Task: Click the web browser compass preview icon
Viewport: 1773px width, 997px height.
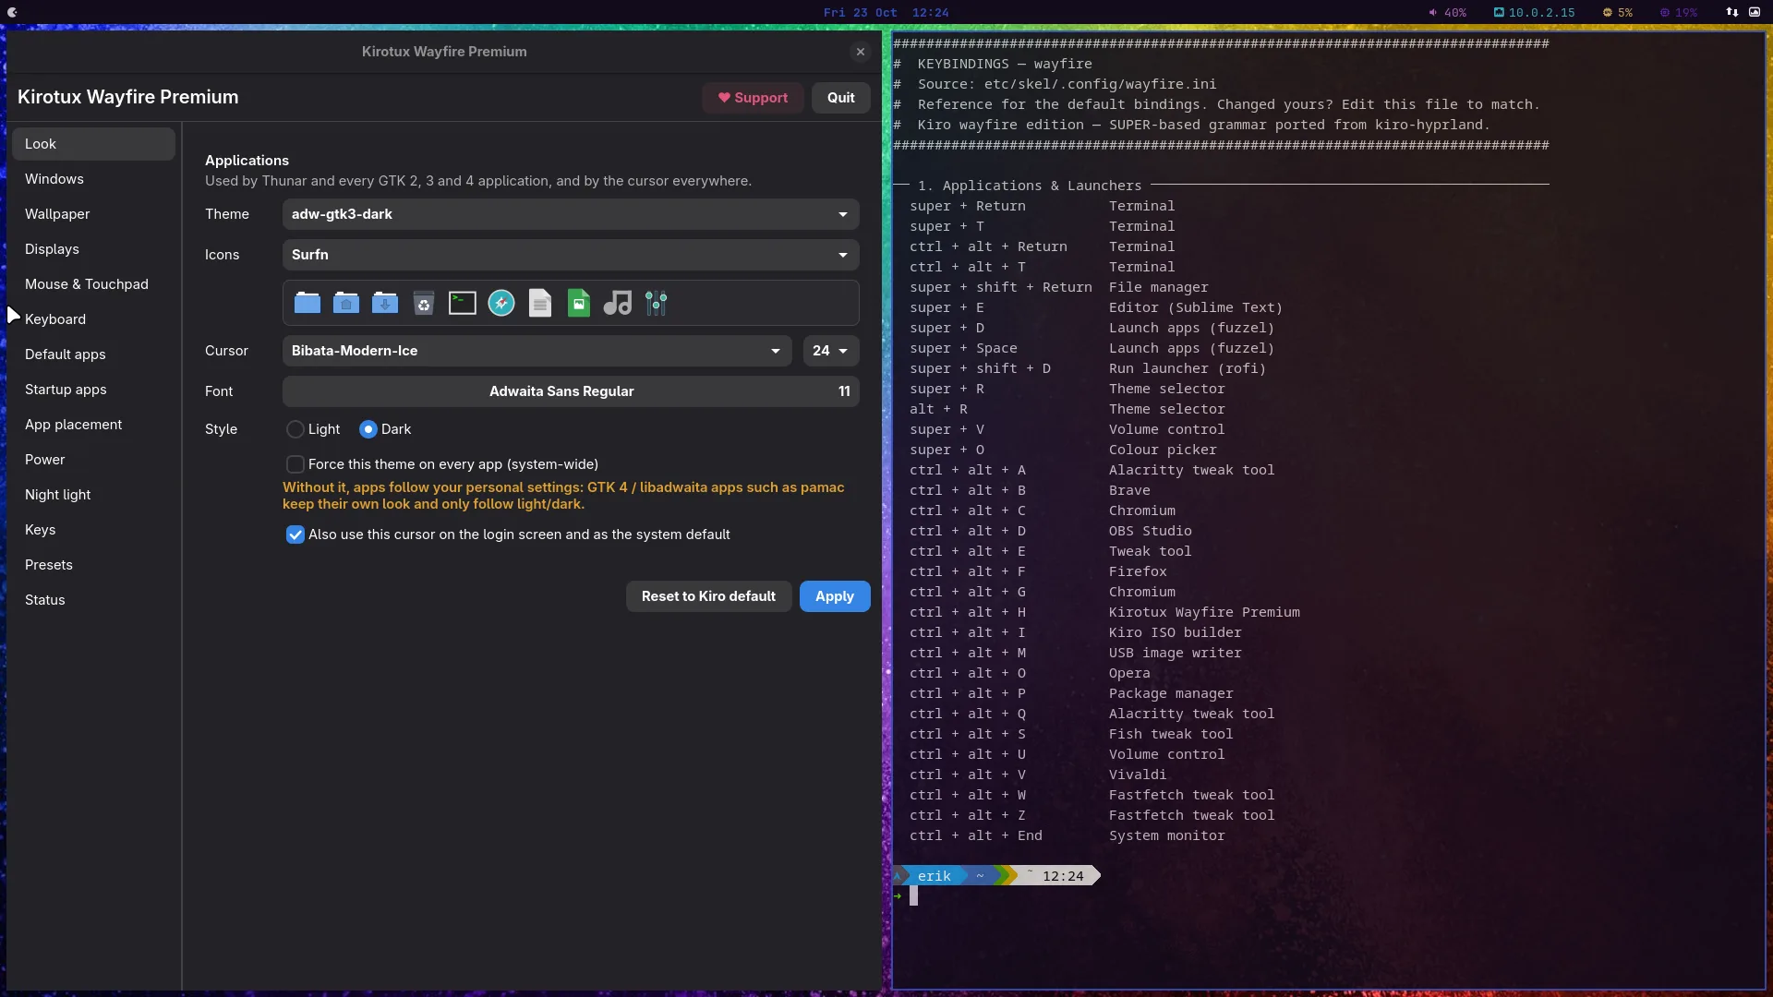Action: pos(501,303)
